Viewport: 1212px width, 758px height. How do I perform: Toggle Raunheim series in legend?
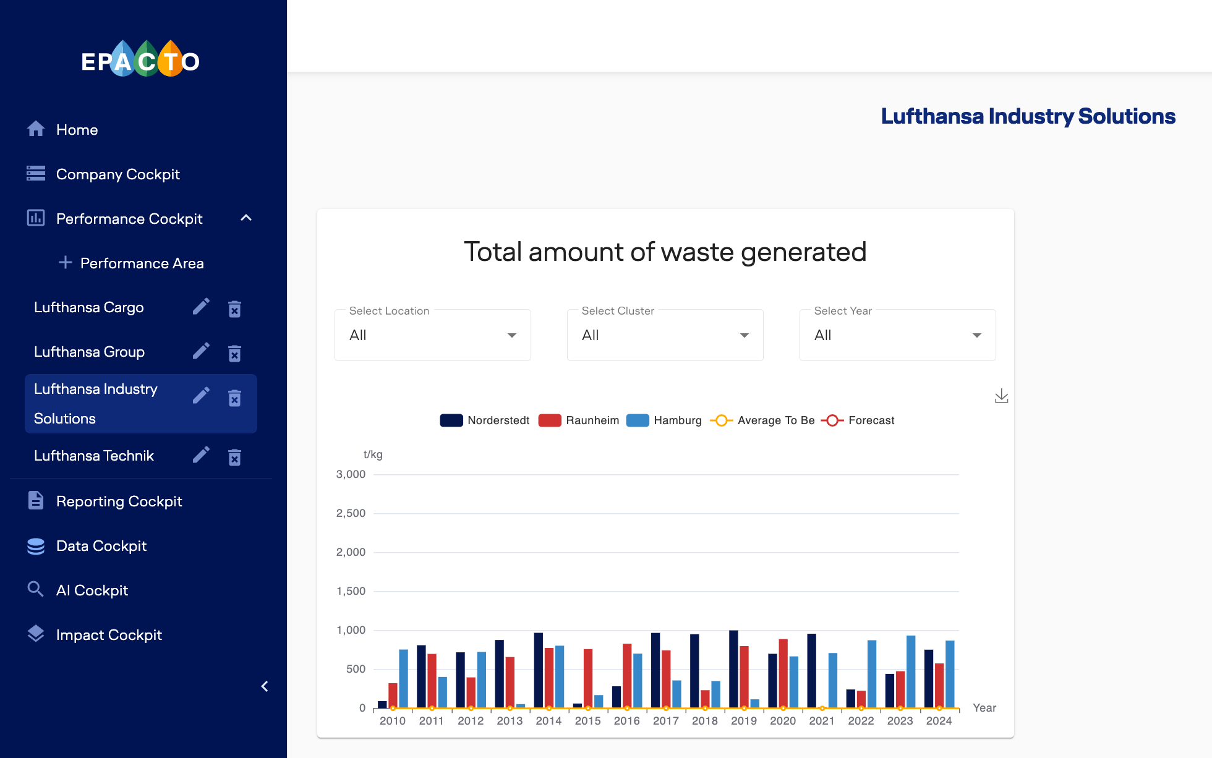(x=550, y=420)
